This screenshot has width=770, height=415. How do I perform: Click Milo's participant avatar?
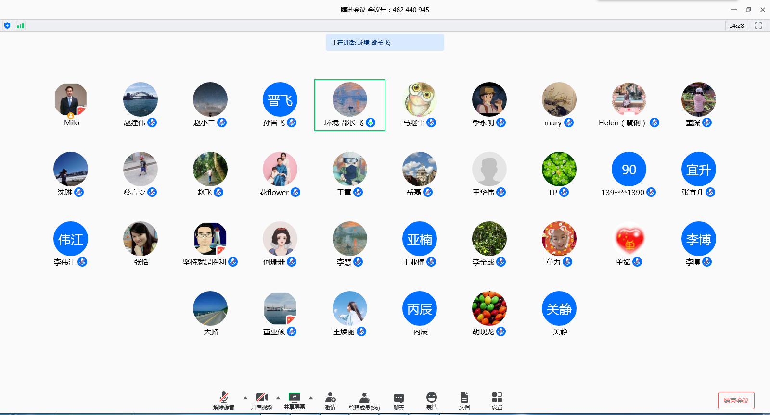(x=71, y=99)
